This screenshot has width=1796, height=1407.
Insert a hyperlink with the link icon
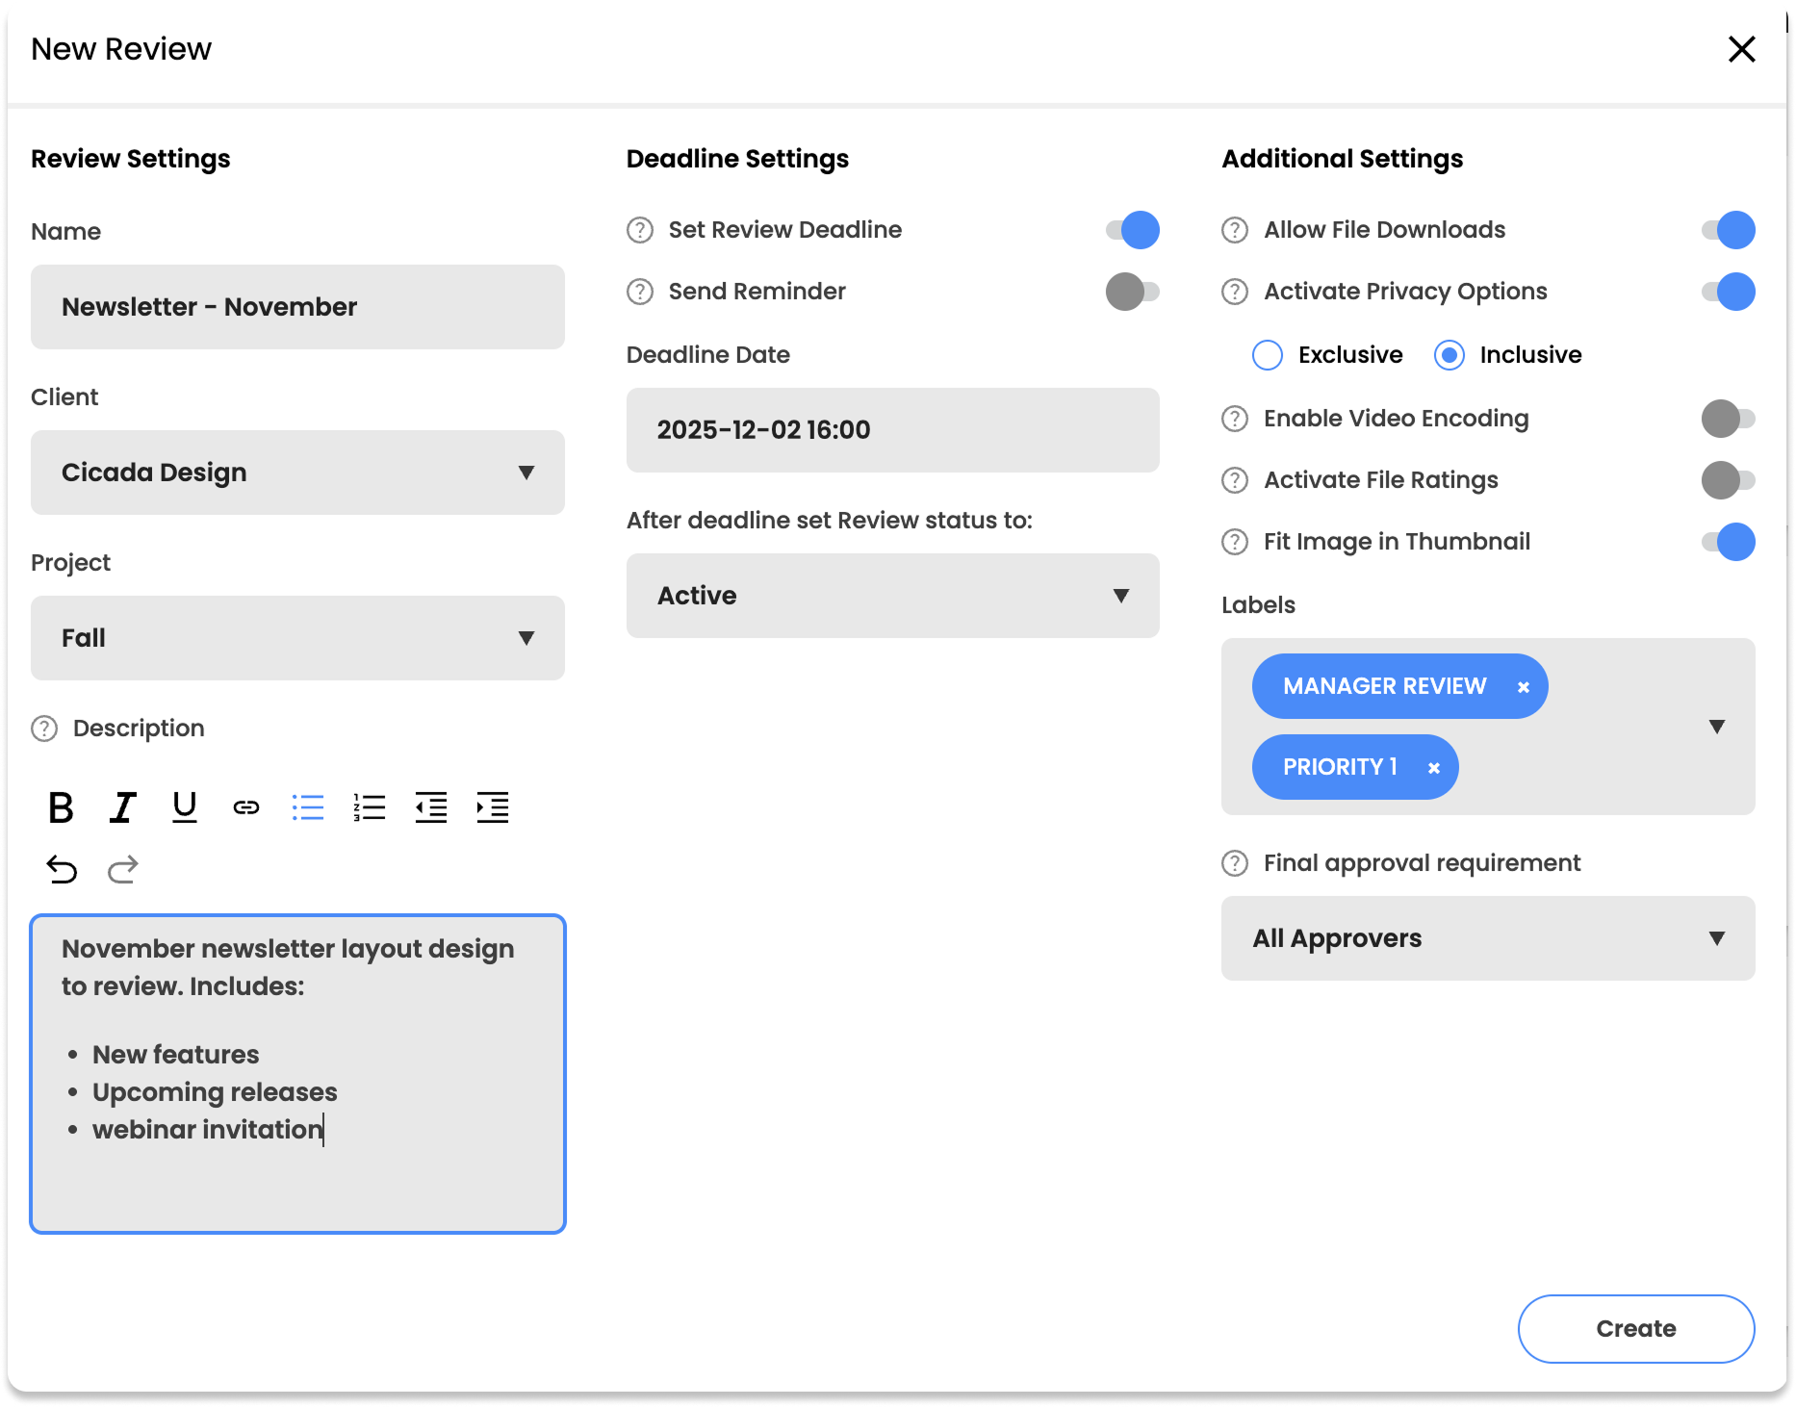pos(245,807)
